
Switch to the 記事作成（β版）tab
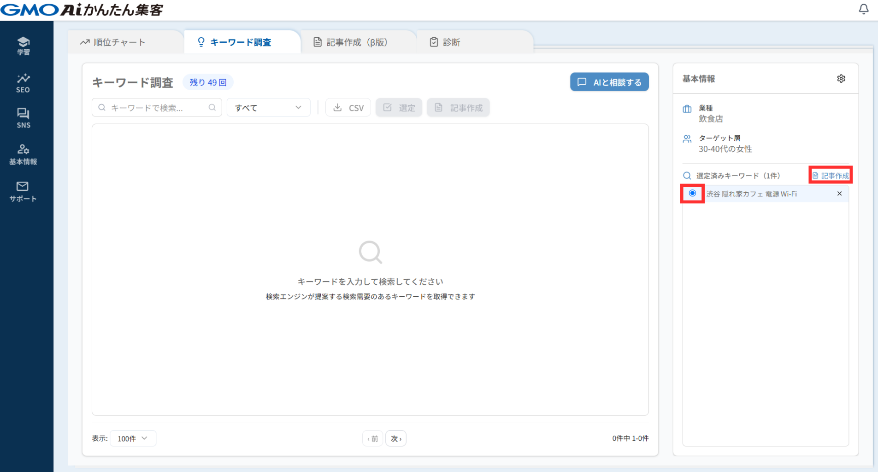[351, 42]
